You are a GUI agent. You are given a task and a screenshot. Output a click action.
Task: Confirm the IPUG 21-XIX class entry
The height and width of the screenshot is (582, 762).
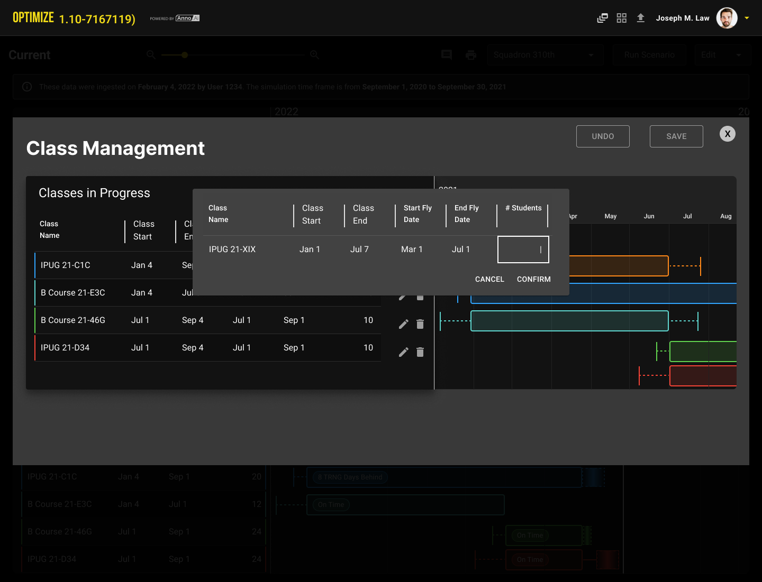coord(533,279)
